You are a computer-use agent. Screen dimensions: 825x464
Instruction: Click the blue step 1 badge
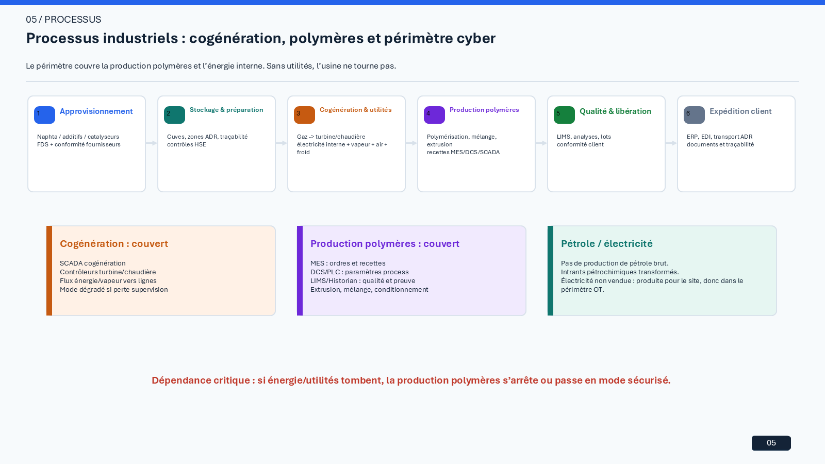(44, 115)
